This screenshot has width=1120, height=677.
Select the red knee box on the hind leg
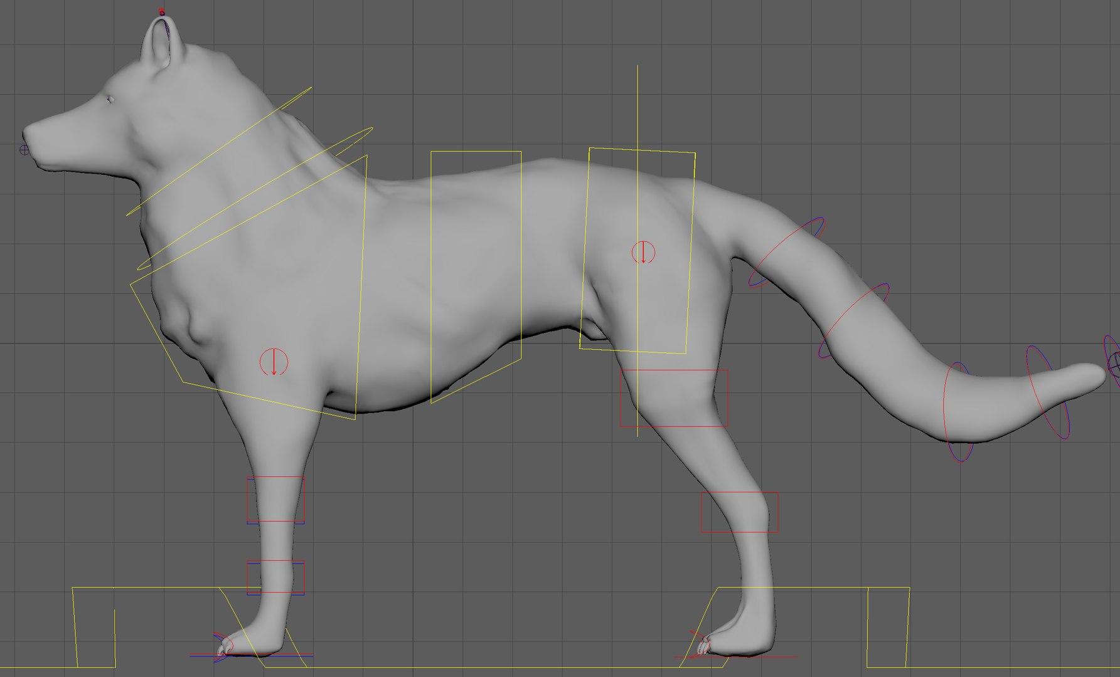674,398
